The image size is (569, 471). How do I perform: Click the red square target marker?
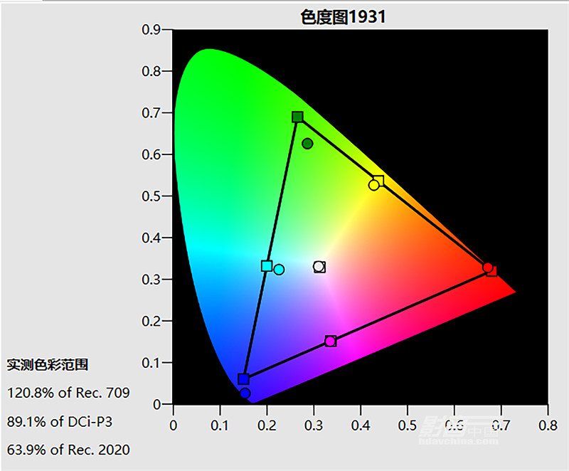coord(492,271)
